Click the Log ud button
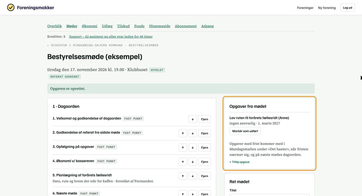This screenshot has width=362, height=196. click(x=347, y=8)
